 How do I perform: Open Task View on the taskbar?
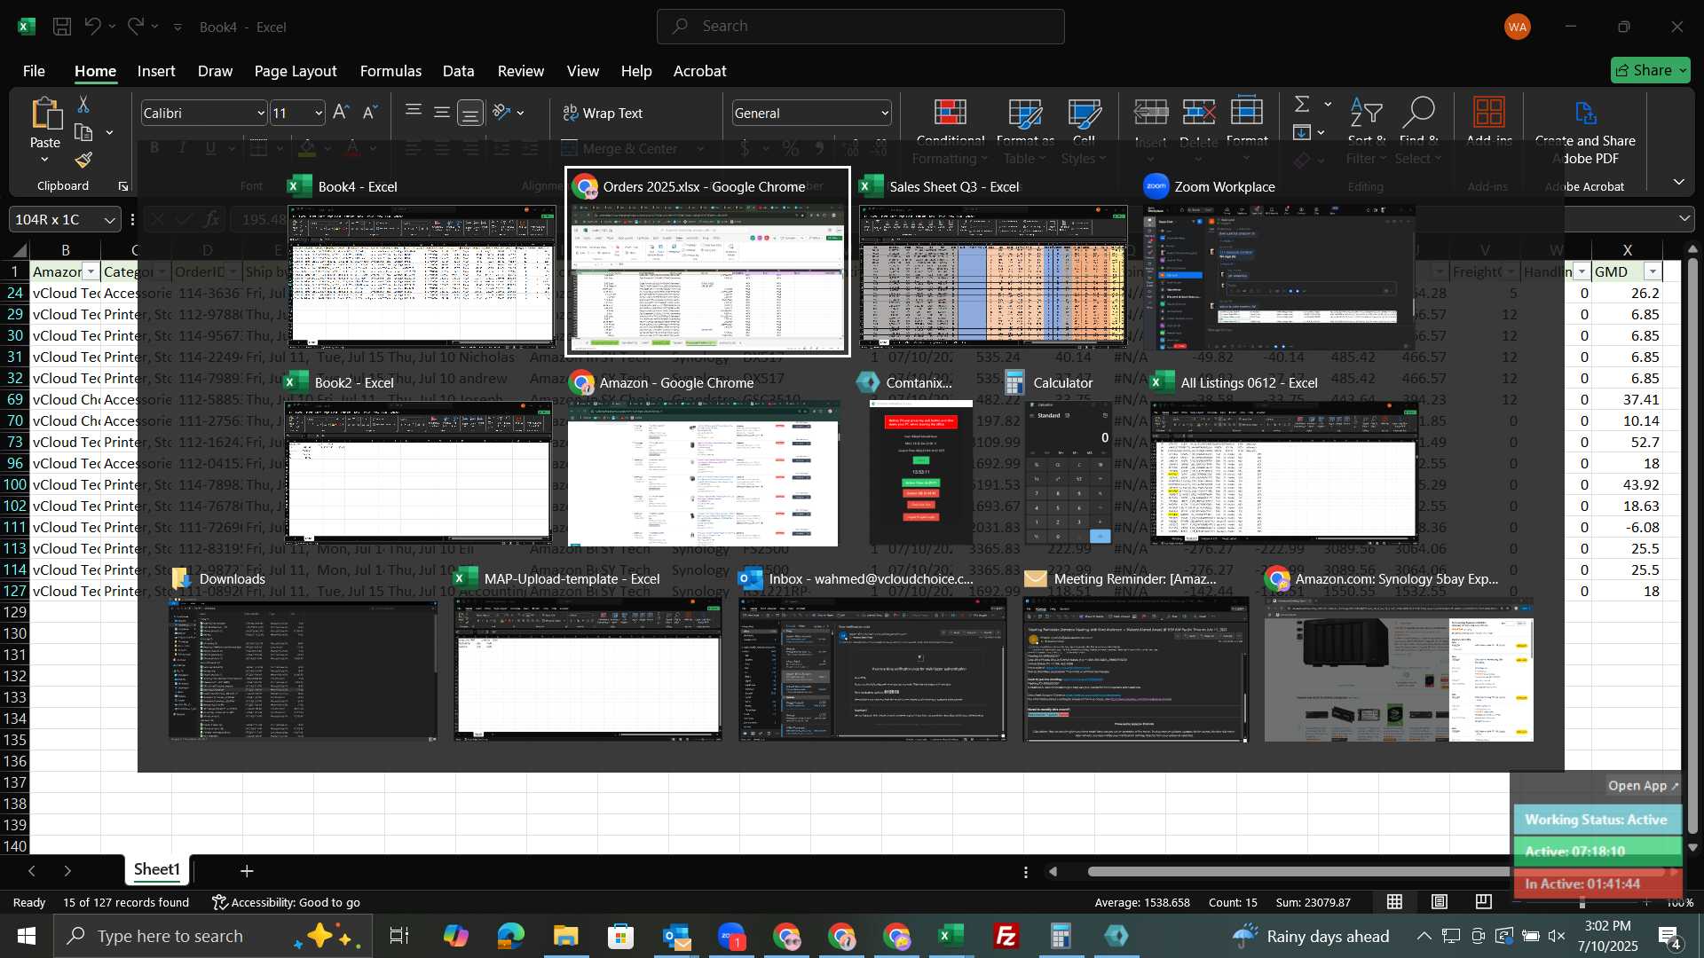[399, 936]
